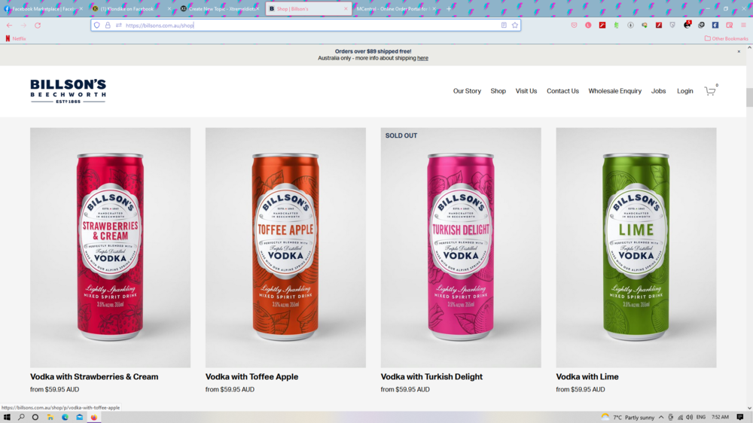This screenshot has height=423, width=753.
Task: Open a new browser tab
Action: pos(450,9)
